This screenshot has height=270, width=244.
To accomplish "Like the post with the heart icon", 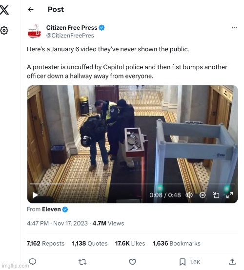I will pyautogui.click(x=132, y=262).
